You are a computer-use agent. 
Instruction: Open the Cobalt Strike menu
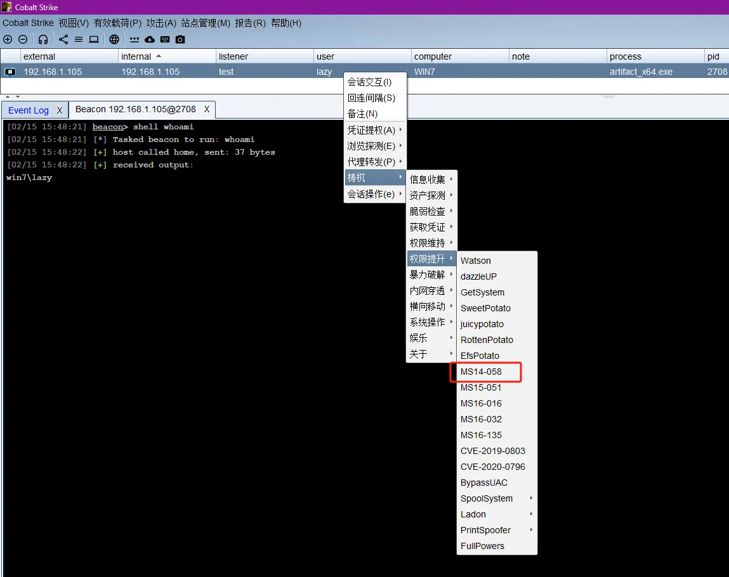[29, 23]
